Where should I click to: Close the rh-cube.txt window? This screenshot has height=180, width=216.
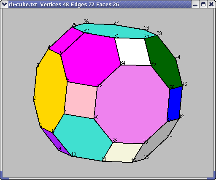click(211, 4)
